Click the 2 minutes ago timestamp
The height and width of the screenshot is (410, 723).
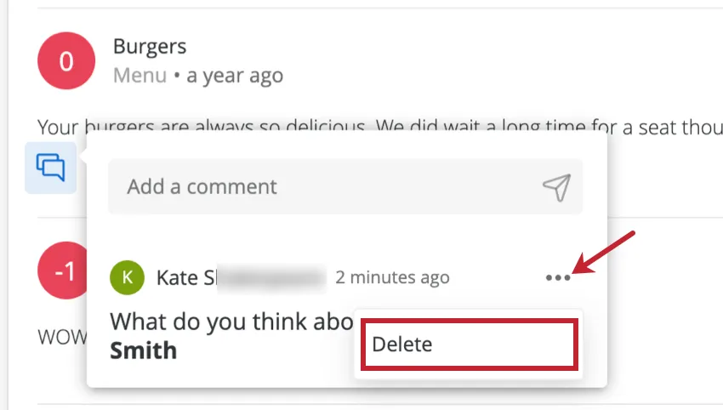(392, 277)
